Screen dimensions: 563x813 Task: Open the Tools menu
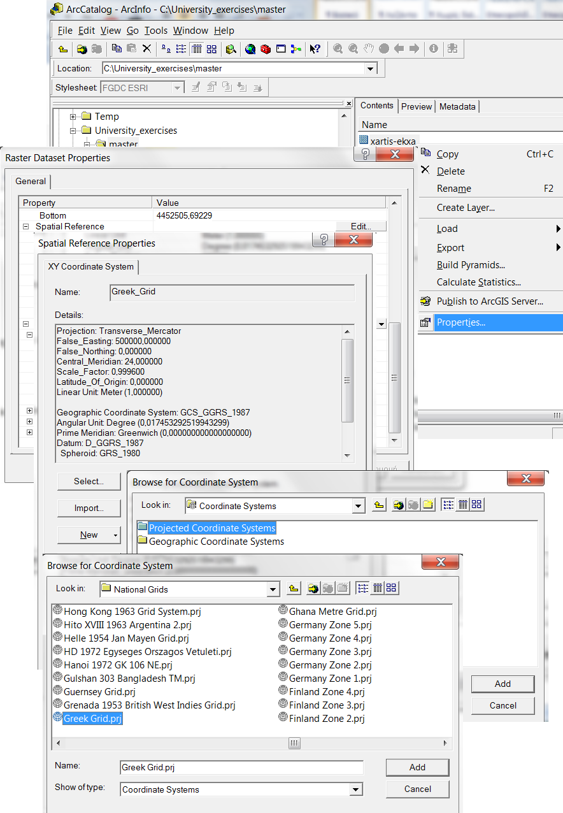pos(155,31)
